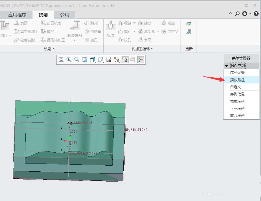Collapse the NC 序列 menu header
261x201 pixels.
tap(227, 66)
